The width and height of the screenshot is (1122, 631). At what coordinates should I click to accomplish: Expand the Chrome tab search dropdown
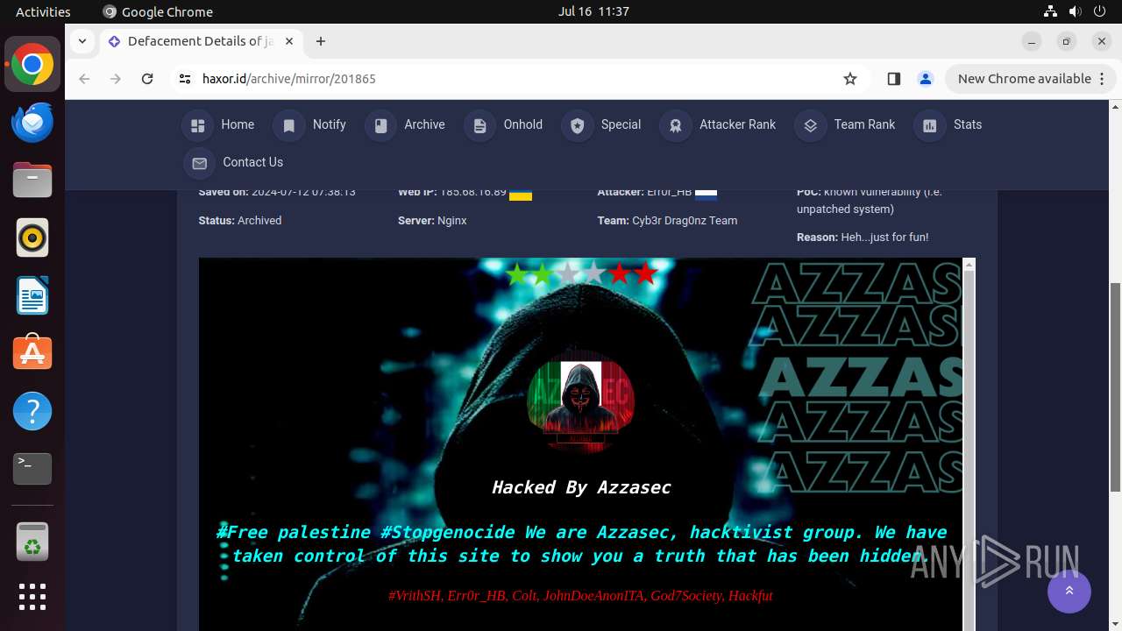pyautogui.click(x=82, y=41)
